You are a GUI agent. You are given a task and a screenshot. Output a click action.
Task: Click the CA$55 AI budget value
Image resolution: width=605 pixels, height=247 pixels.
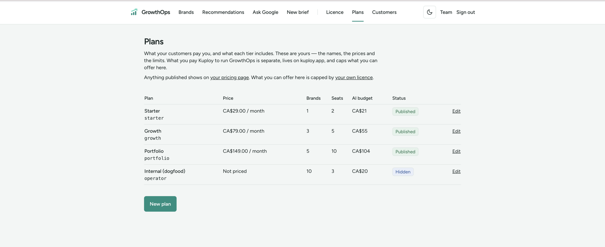360,131
